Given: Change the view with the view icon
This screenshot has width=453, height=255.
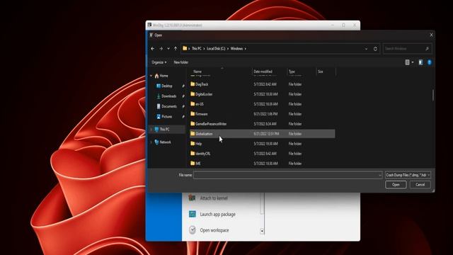Looking at the screenshot, I should pyautogui.click(x=408, y=62).
